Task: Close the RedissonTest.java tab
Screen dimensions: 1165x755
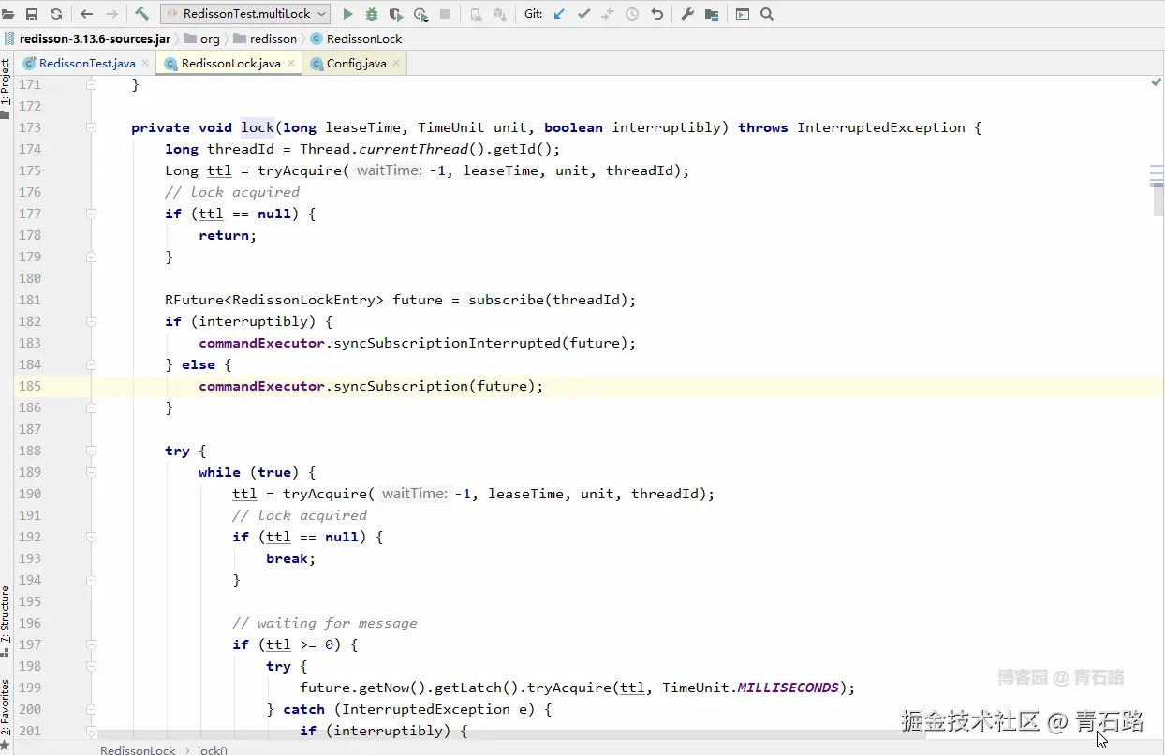Action: coord(145,64)
